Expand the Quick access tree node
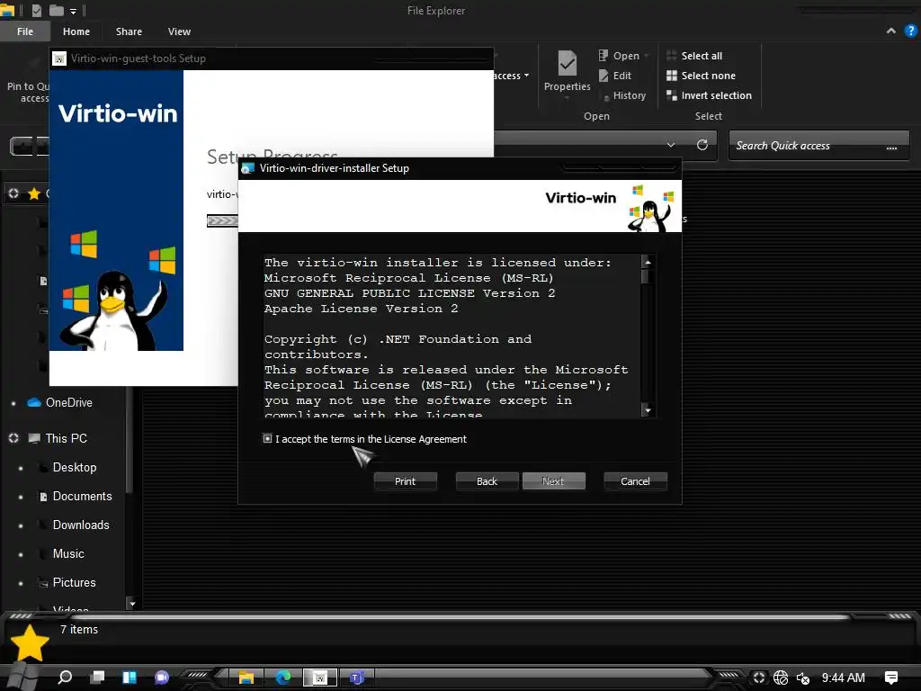 click(13, 193)
